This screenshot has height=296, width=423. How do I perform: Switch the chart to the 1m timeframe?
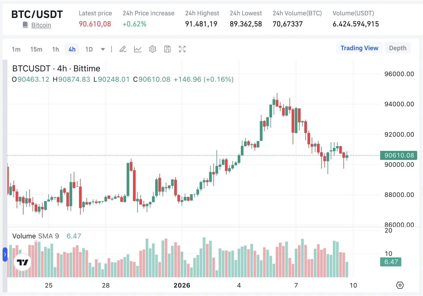pyautogui.click(x=16, y=49)
